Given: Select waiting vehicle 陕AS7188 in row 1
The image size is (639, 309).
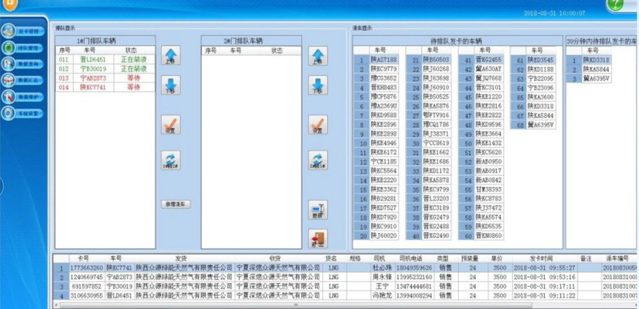Looking at the screenshot, I should (x=383, y=60).
